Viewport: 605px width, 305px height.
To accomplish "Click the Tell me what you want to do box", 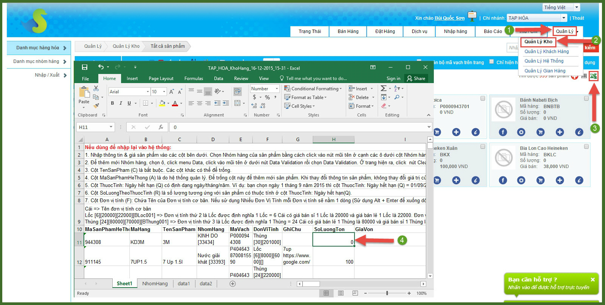I will (314, 79).
